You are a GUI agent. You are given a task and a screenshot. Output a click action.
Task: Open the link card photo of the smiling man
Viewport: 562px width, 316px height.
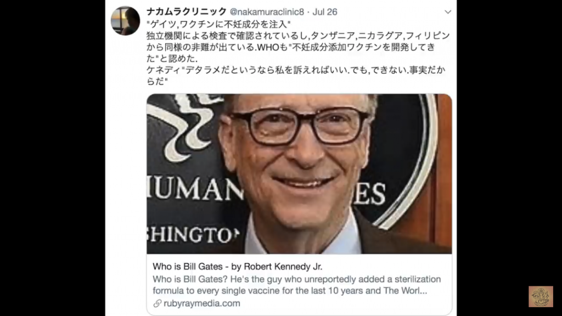299,174
